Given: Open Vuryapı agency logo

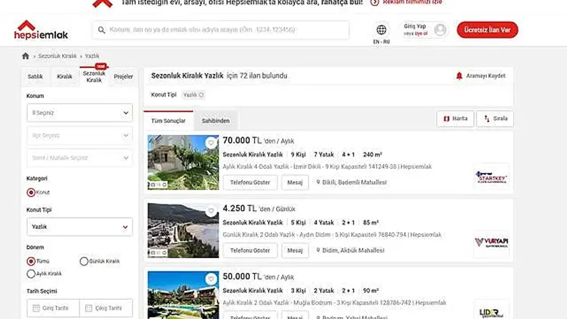Looking at the screenshot, I should coord(491,244).
